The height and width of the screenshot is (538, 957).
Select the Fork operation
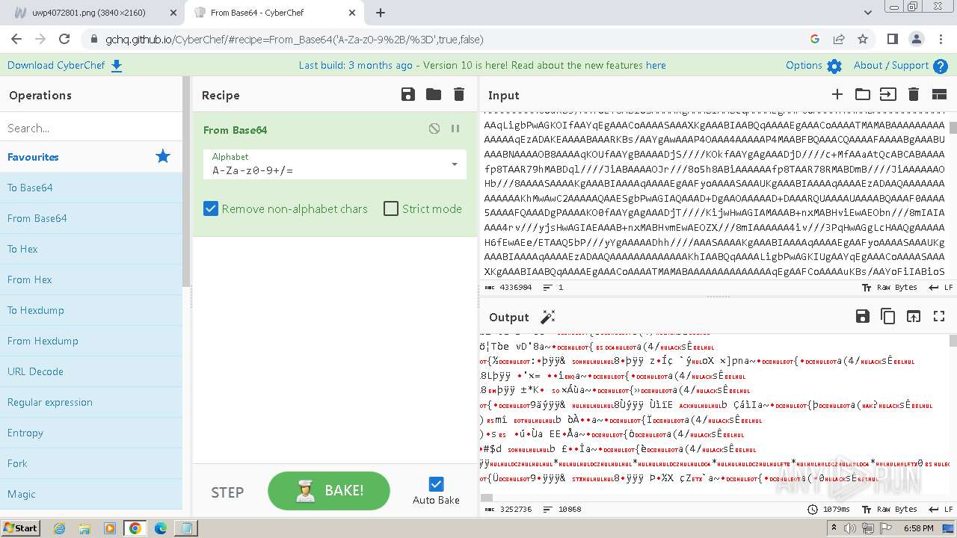pyautogui.click(x=91, y=463)
